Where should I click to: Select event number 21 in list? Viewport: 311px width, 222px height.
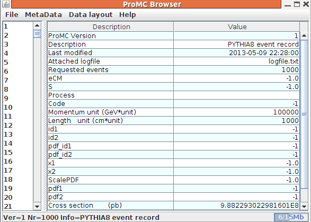tap(18, 207)
